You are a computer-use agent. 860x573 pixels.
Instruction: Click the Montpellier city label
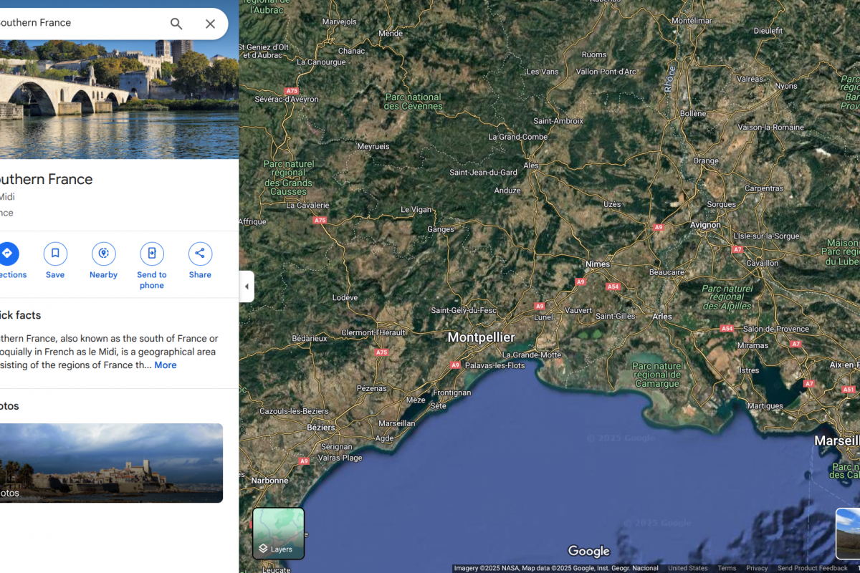[481, 337]
